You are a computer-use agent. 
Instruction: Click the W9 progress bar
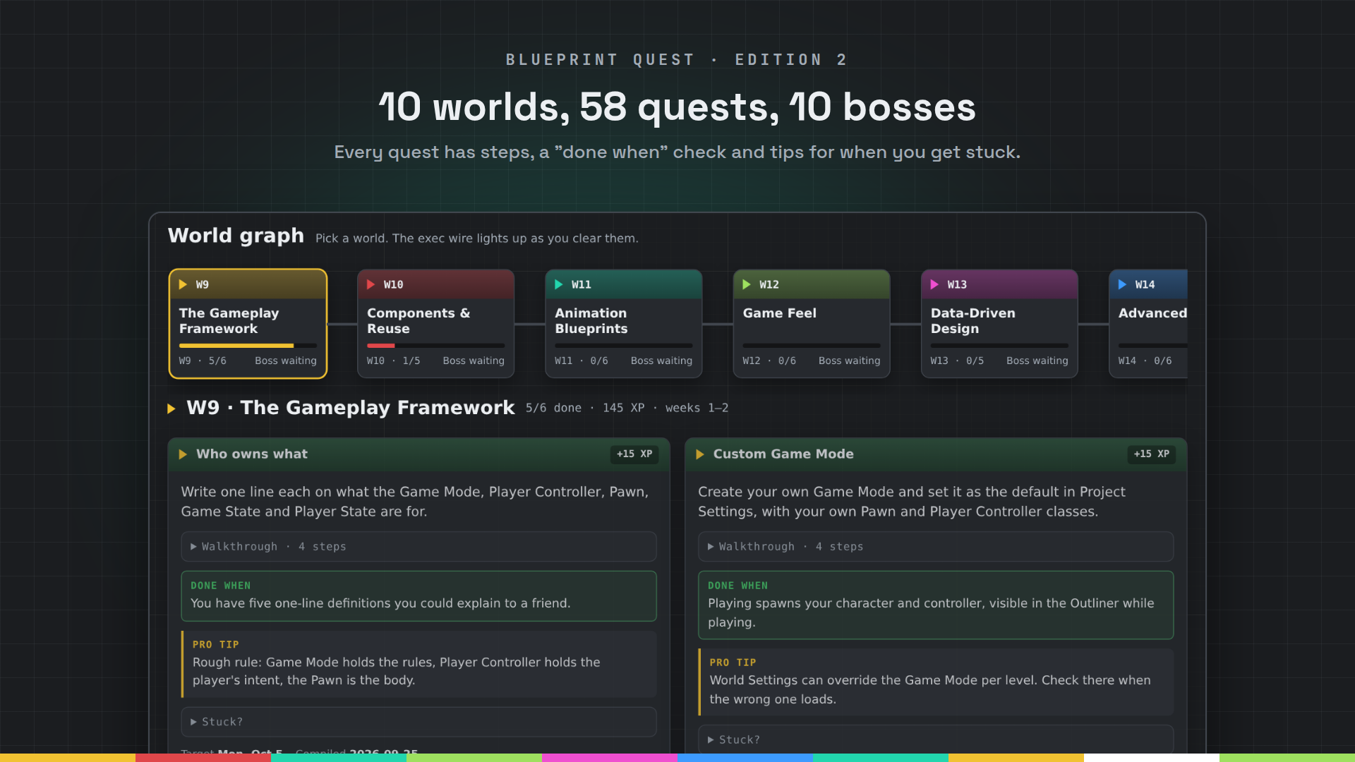248,346
